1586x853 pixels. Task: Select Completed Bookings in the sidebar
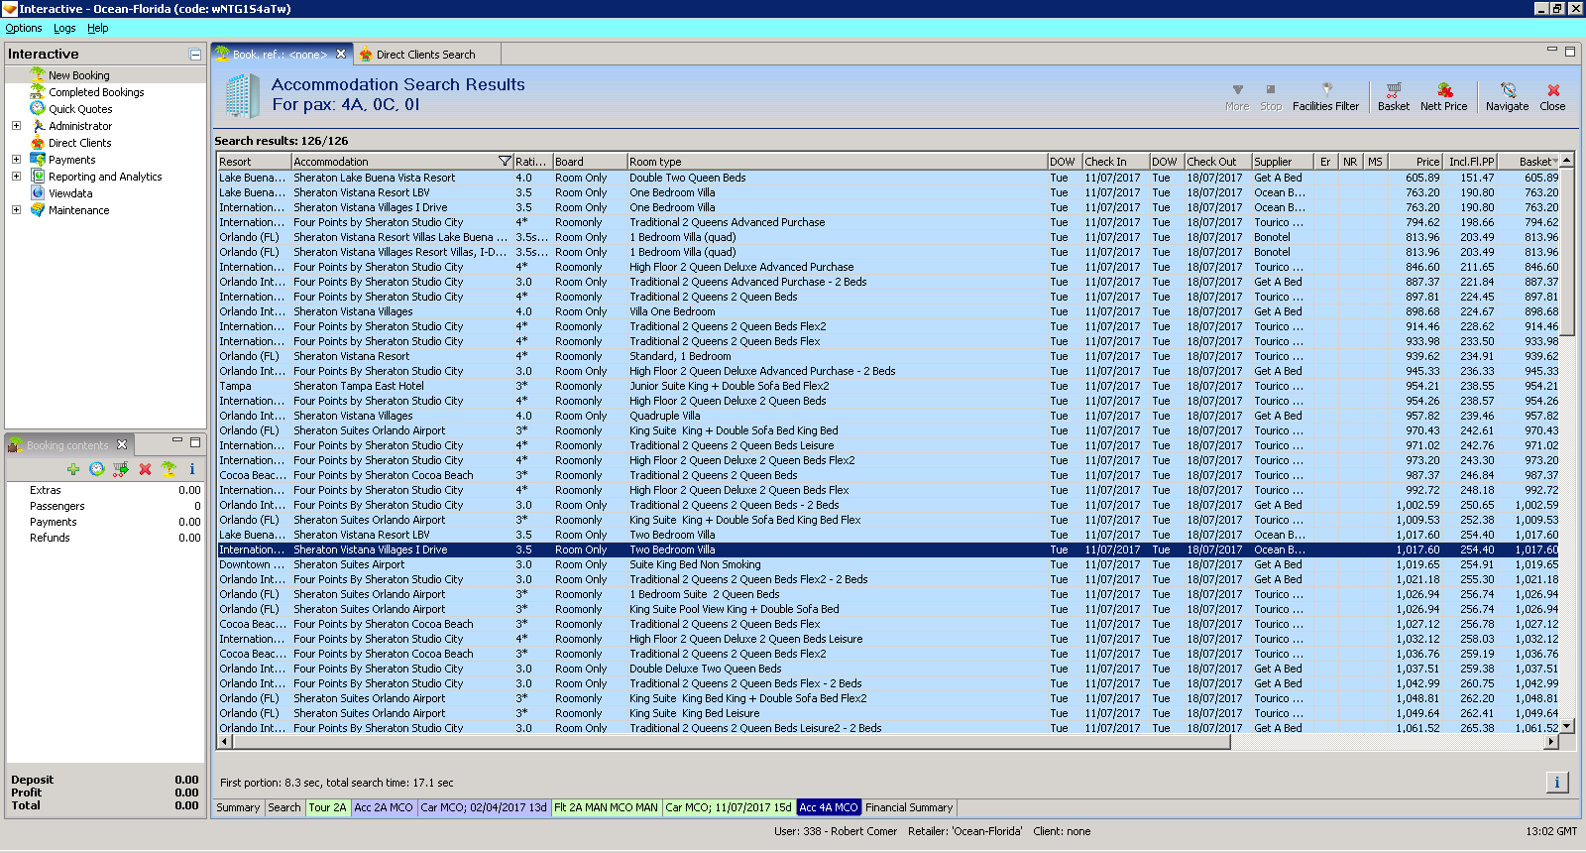pyautogui.click(x=96, y=92)
